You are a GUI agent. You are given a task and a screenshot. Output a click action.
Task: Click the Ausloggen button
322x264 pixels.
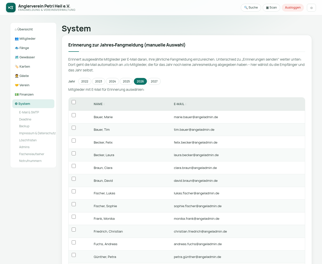click(x=293, y=8)
